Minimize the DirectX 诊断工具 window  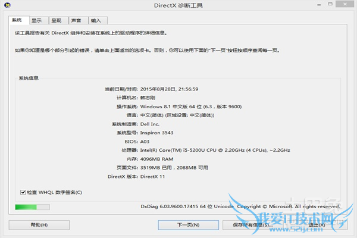tap(319, 5)
